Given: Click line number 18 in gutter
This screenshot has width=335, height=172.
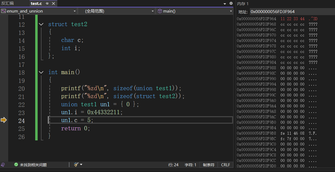Looking at the screenshot, I should [22, 73].
